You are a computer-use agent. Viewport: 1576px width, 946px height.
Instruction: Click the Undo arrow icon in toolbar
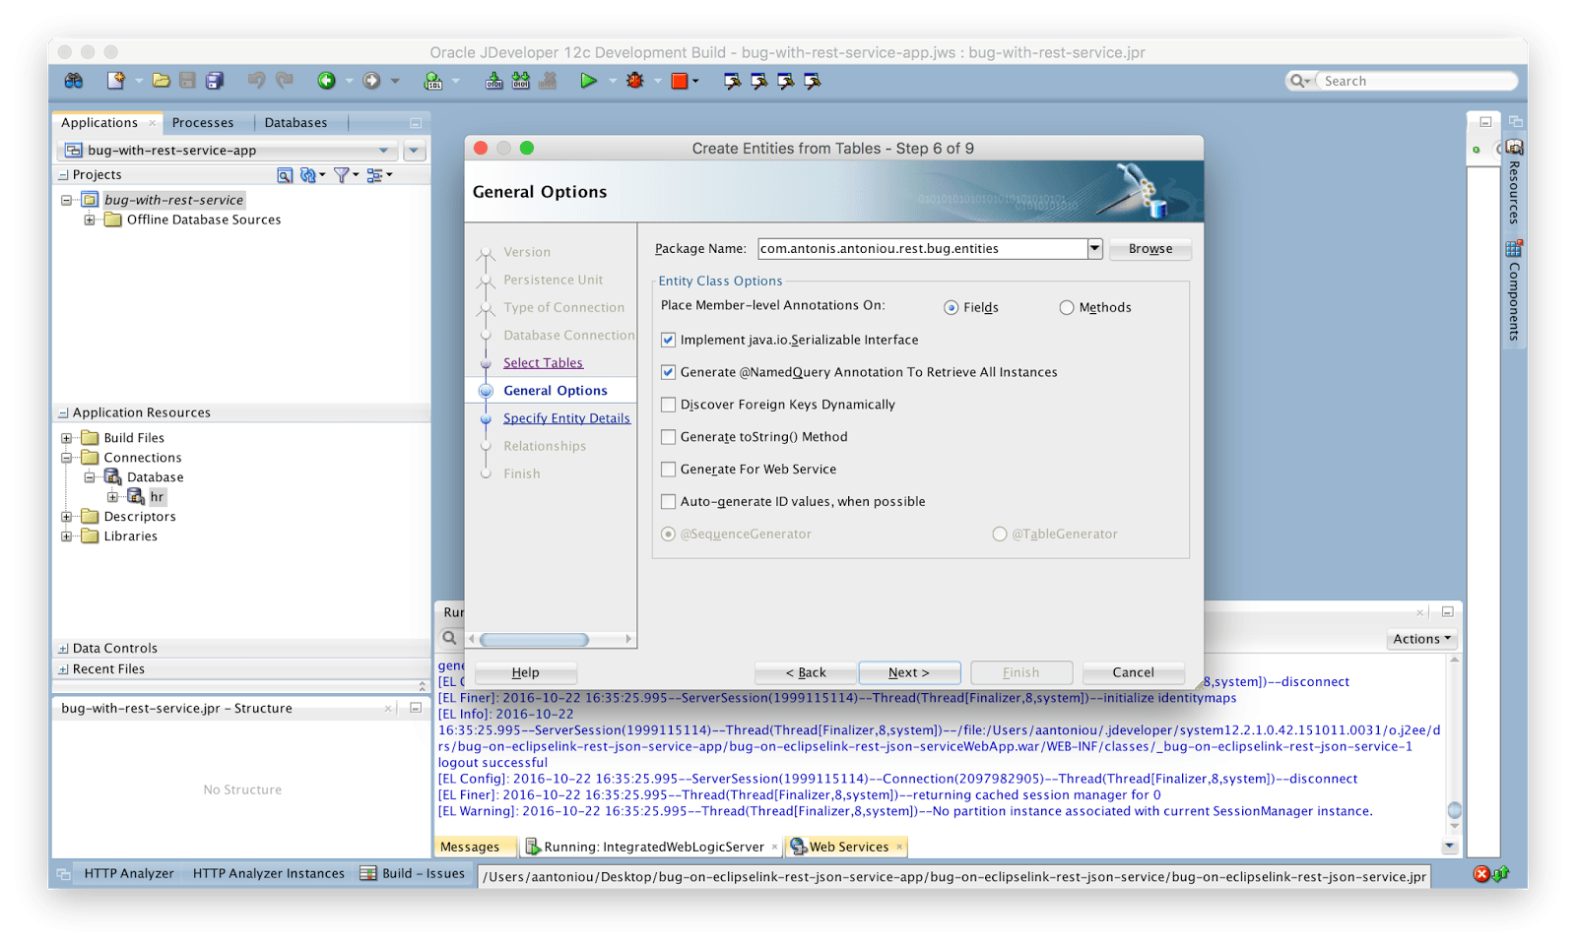pos(257,81)
